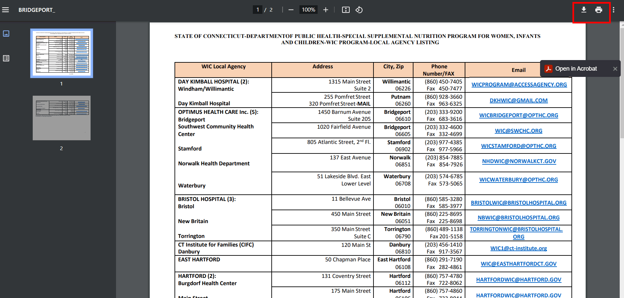Show the document outline view
The height and width of the screenshot is (298, 624).
(6, 58)
